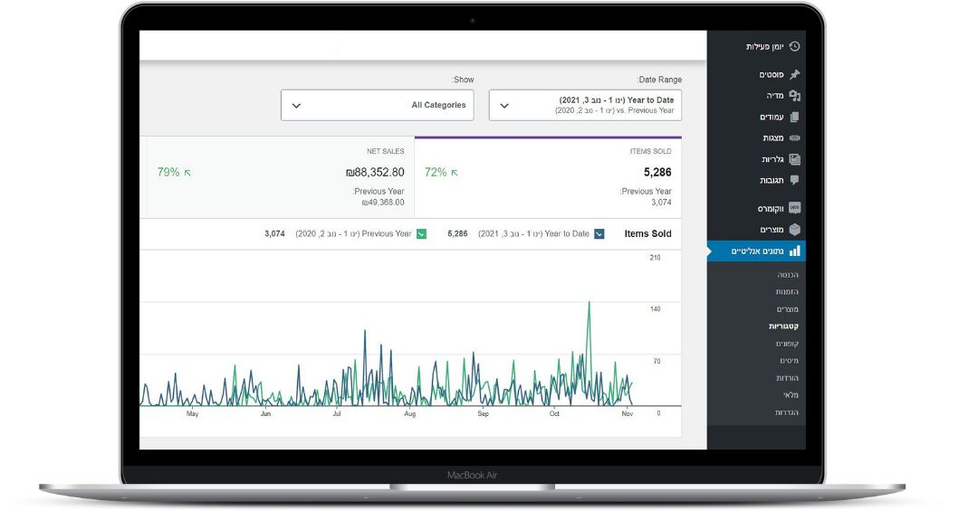The image size is (978, 511).
Task: Open the Year to Date range dropdown
Action: click(x=585, y=105)
